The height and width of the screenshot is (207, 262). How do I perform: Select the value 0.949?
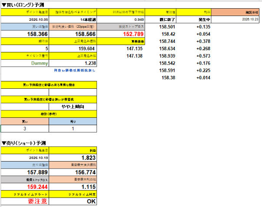[121, 19]
